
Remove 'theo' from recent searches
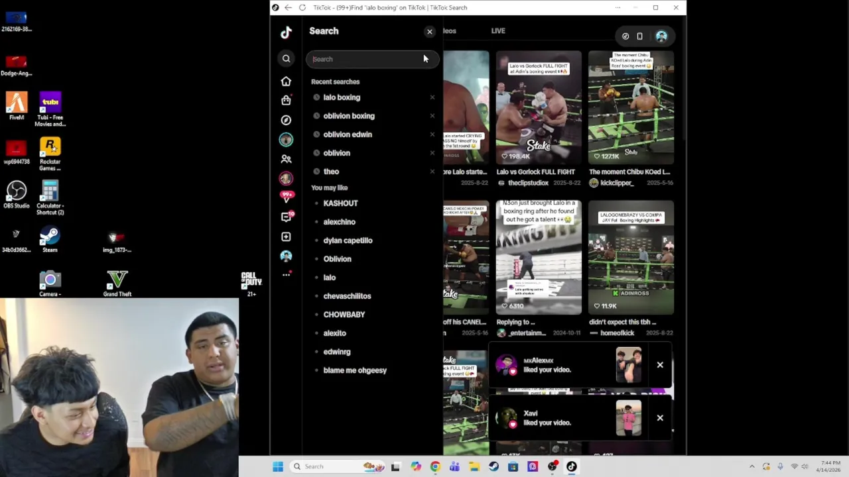[432, 172]
